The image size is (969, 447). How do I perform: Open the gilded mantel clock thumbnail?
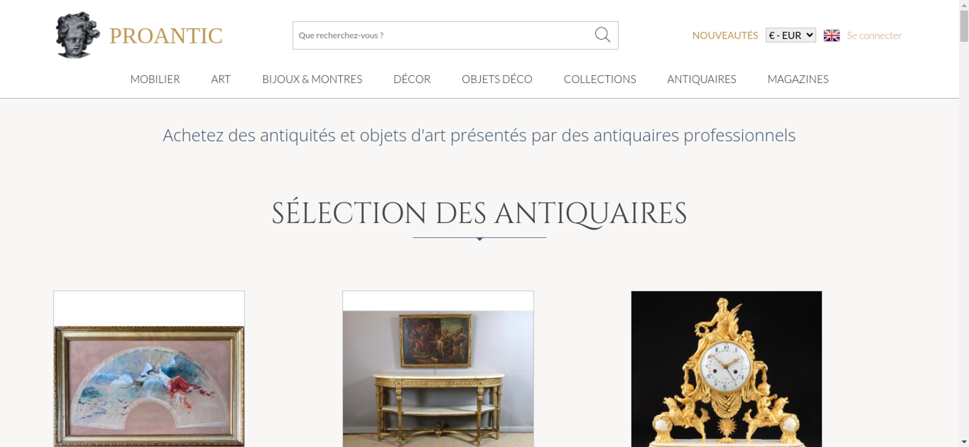click(x=726, y=369)
